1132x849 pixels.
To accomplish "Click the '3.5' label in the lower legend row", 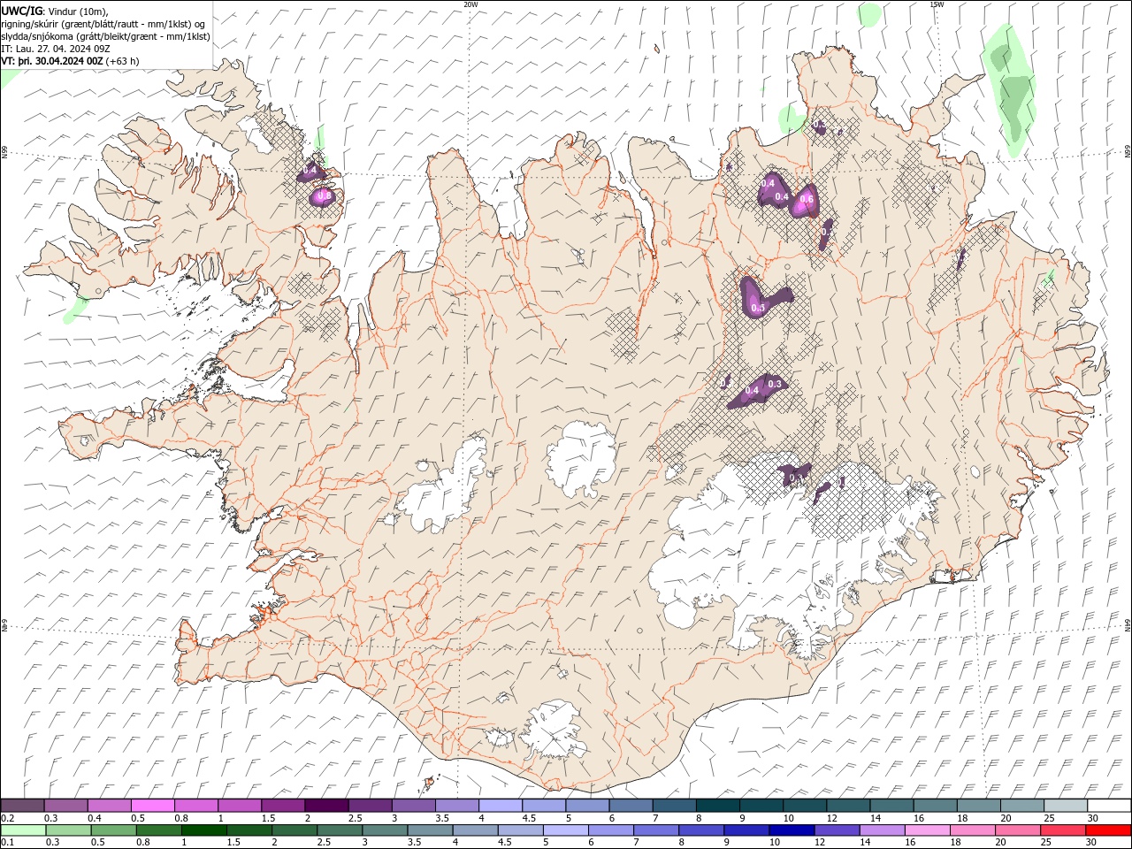I will (415, 843).
